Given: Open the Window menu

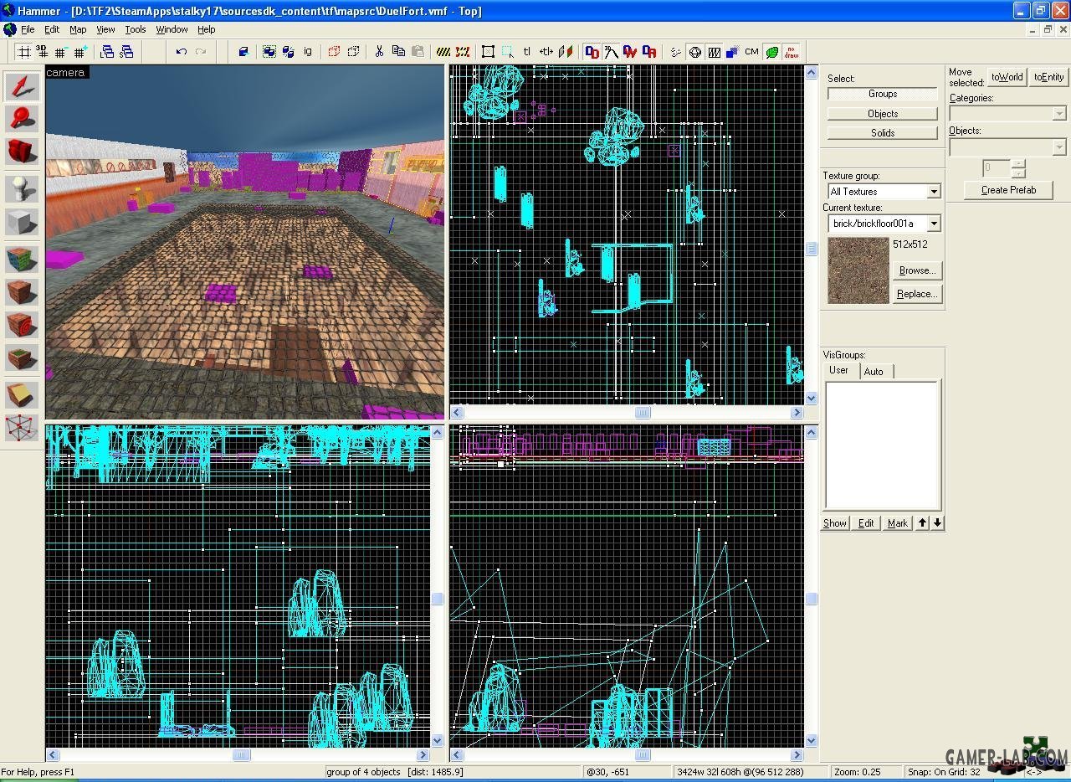Looking at the screenshot, I should (x=172, y=29).
